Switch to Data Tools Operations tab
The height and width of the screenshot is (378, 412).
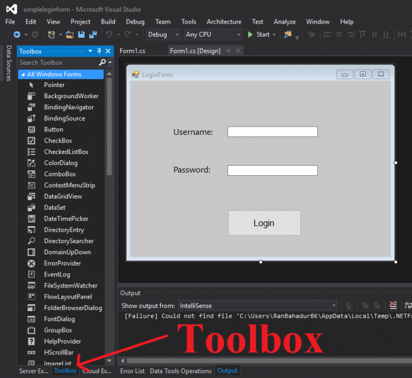(181, 371)
